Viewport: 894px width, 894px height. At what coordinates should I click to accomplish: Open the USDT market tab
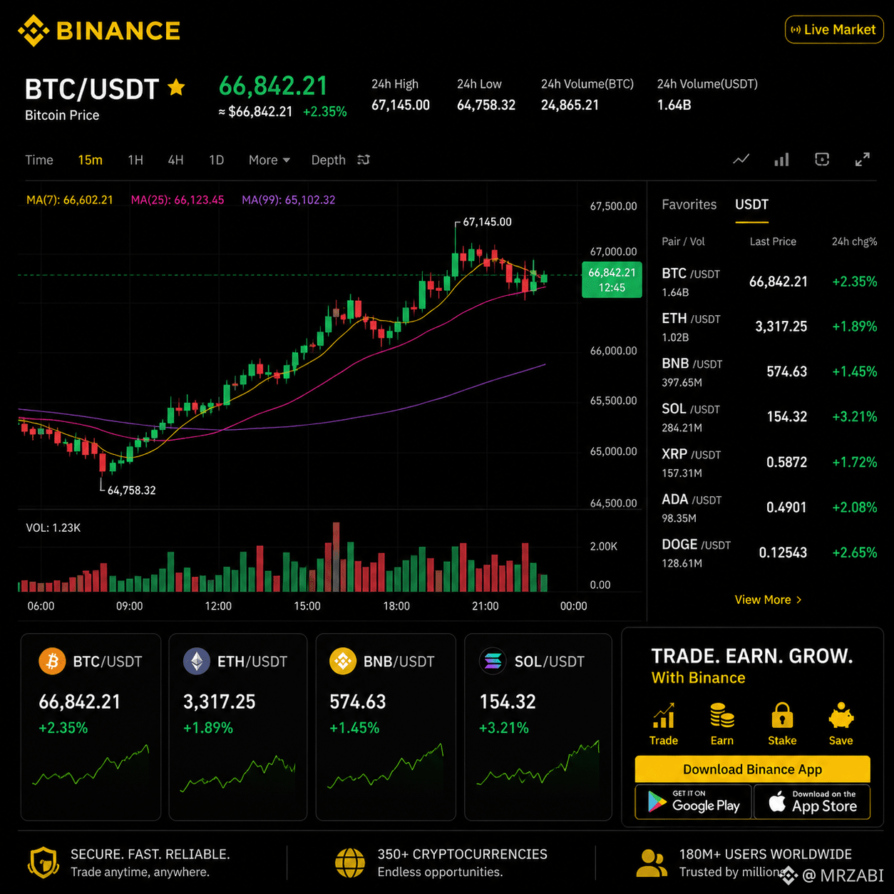751,205
